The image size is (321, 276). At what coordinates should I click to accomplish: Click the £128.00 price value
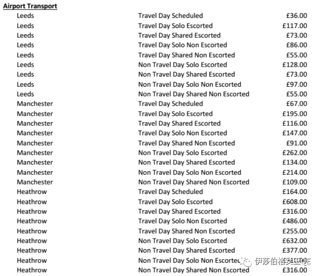pyautogui.click(x=295, y=65)
